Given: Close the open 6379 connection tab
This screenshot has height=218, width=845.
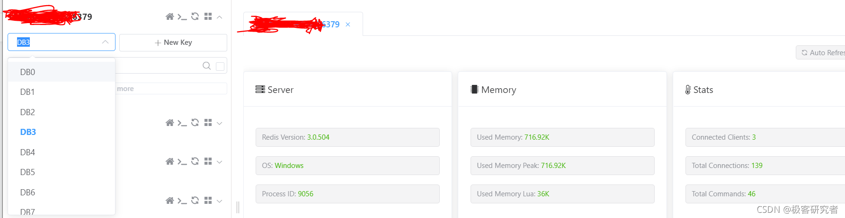Looking at the screenshot, I should [x=348, y=25].
